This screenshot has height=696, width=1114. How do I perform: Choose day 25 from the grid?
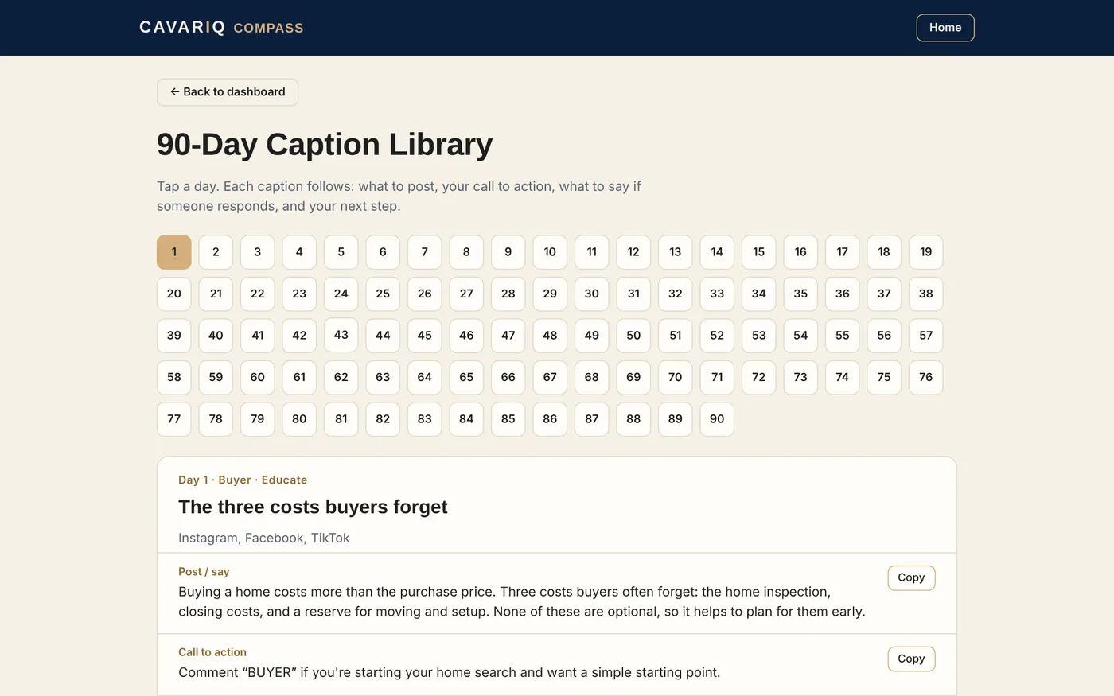[x=383, y=294]
